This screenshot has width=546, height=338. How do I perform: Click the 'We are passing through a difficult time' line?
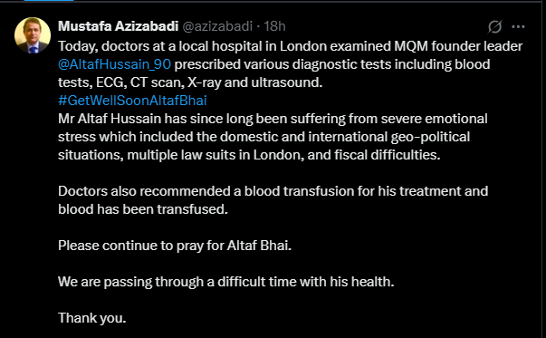(x=226, y=282)
